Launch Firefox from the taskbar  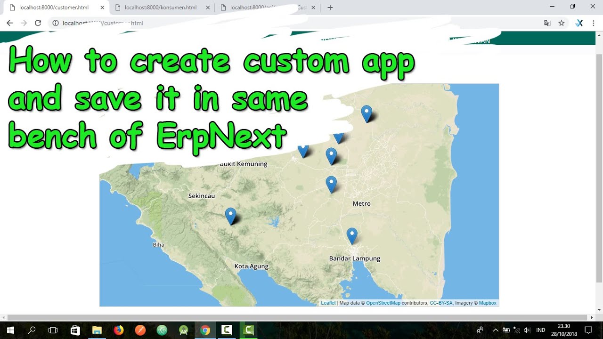tap(119, 330)
